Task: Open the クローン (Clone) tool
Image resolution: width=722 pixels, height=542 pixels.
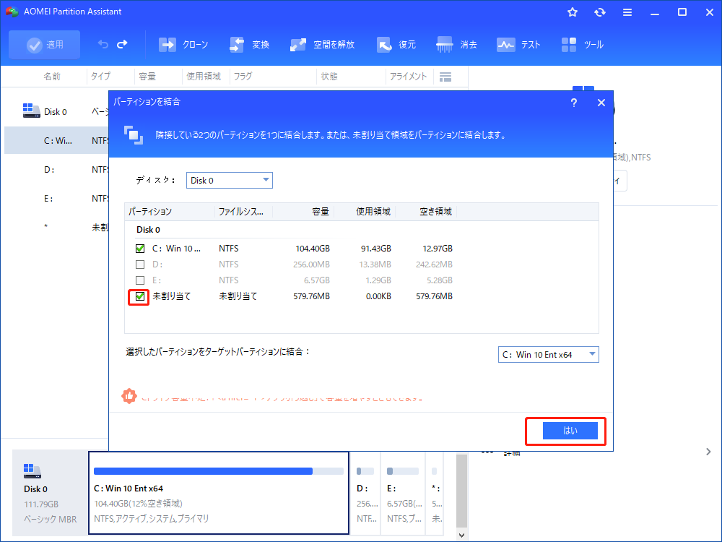Action: [x=183, y=45]
